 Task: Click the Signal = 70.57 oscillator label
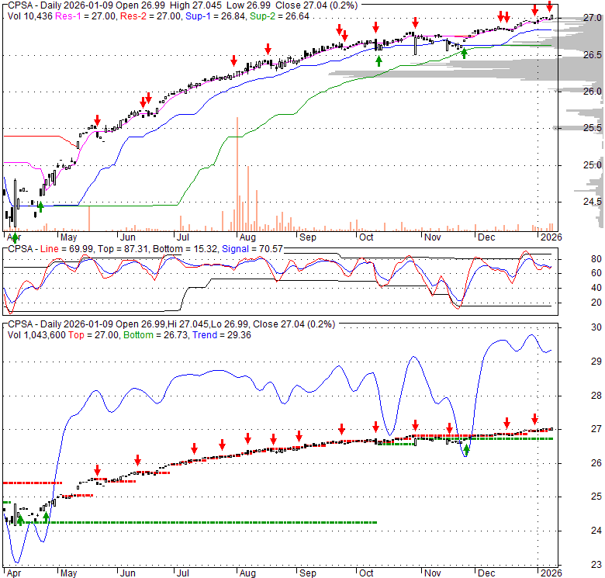pos(252,249)
